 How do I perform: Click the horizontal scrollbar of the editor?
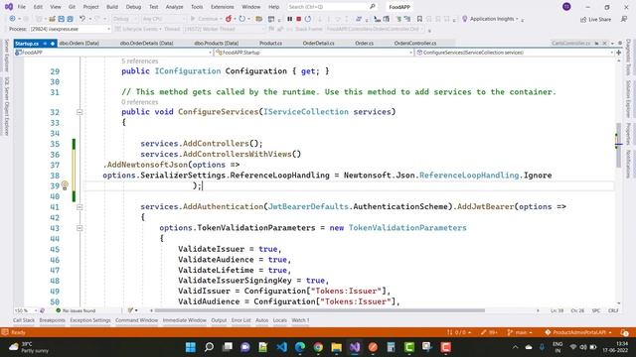pyautogui.click(x=320, y=310)
